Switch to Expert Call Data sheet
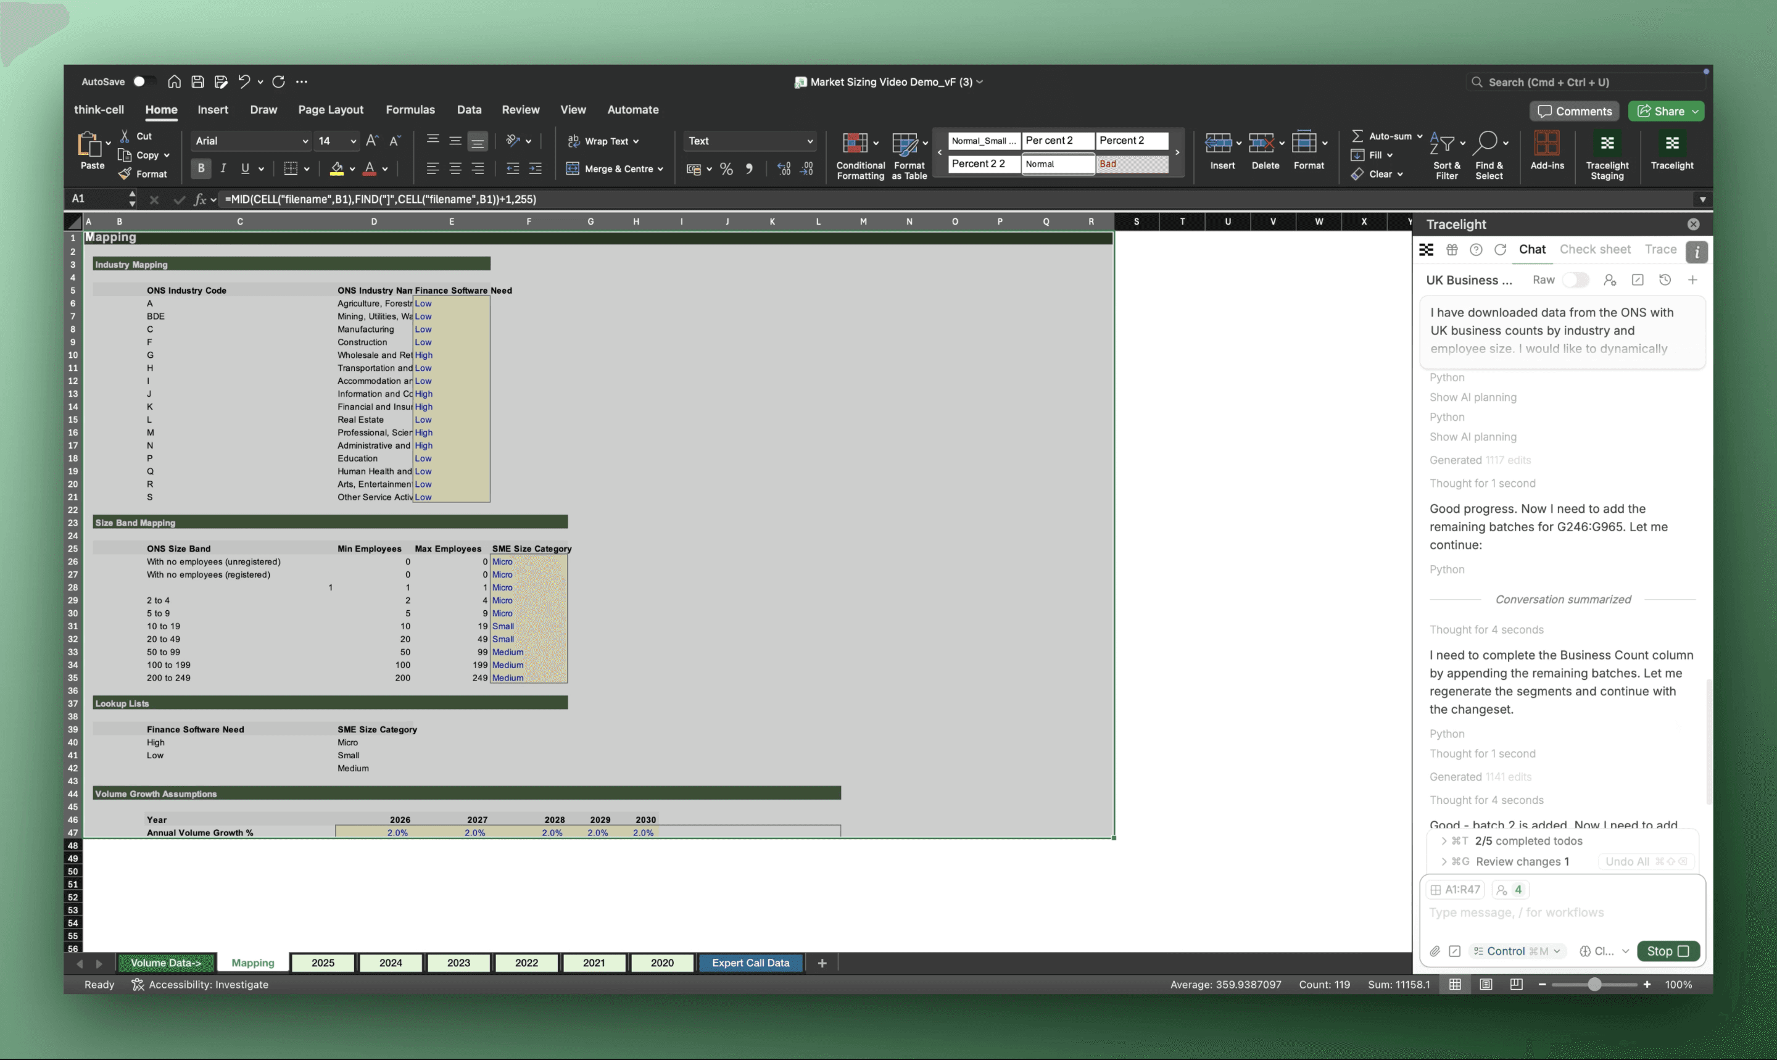The height and width of the screenshot is (1060, 1777). click(x=750, y=963)
